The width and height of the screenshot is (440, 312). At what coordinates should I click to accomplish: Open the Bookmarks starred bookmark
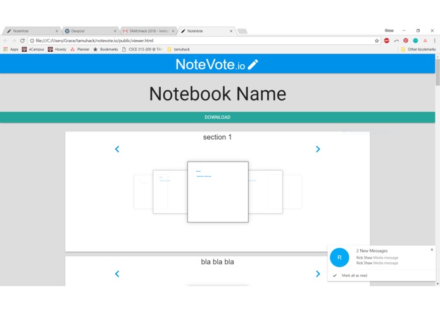point(106,49)
